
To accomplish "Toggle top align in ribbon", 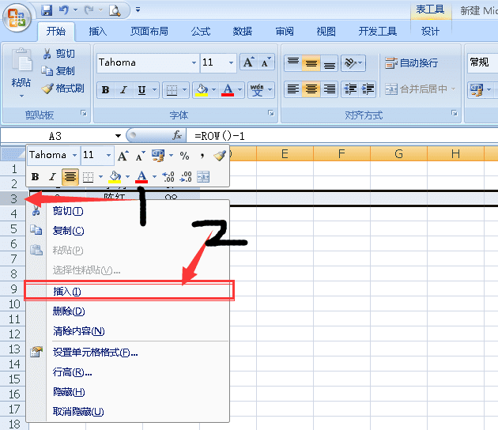I will pos(292,63).
